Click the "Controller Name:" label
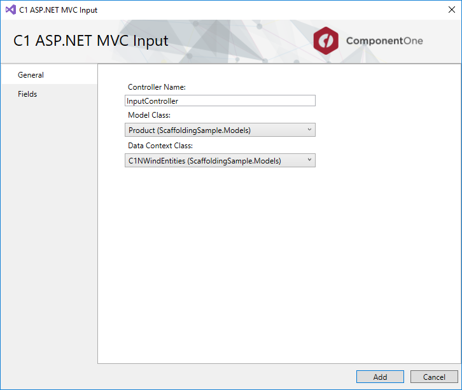This screenshot has height=390, width=462. pos(157,87)
